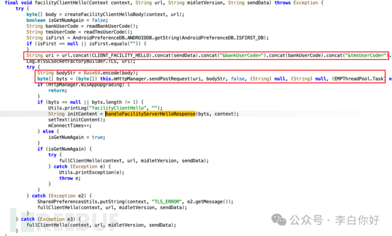
Task: Click the else keyword
Action: pyautogui.click(x=48, y=131)
